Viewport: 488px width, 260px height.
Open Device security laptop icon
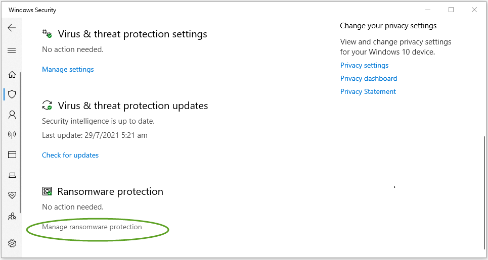(x=12, y=175)
